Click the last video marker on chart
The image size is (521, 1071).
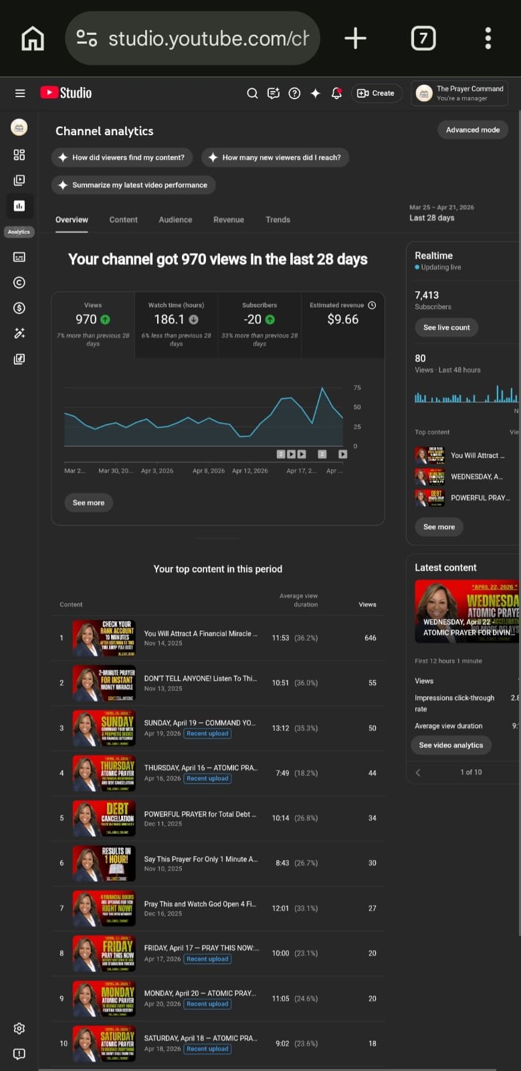(342, 454)
